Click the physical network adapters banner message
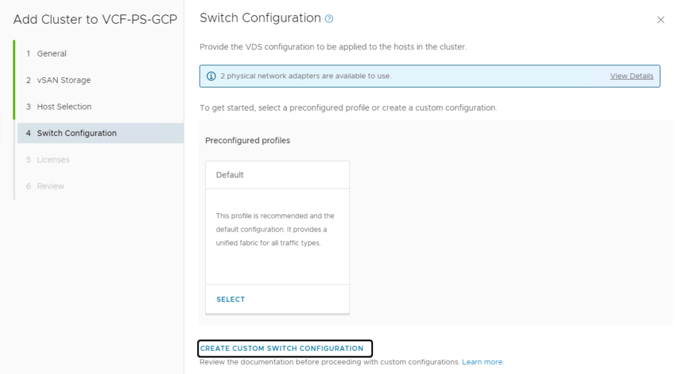The height and width of the screenshot is (374, 675). click(x=306, y=76)
